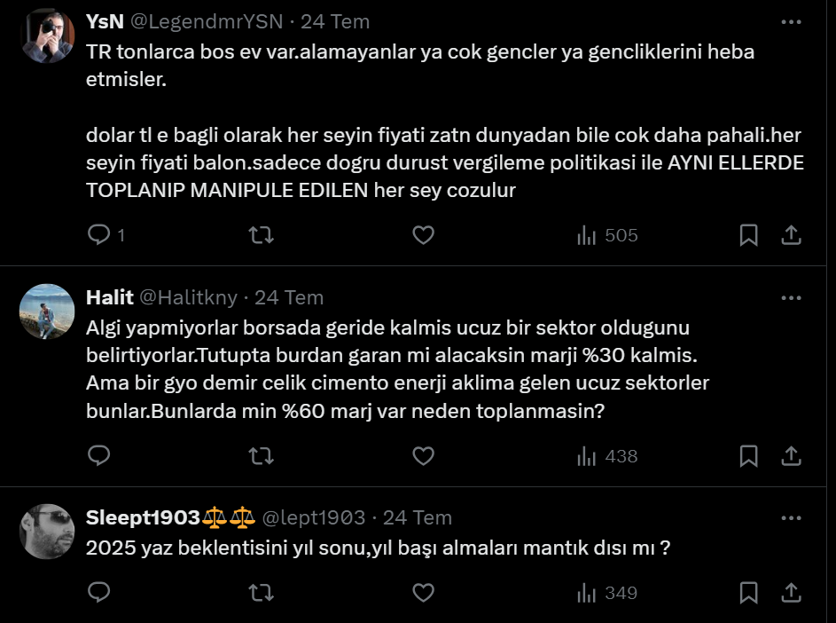The image size is (836, 623).
Task: Bookmark YsN's tweet
Action: coord(748,235)
